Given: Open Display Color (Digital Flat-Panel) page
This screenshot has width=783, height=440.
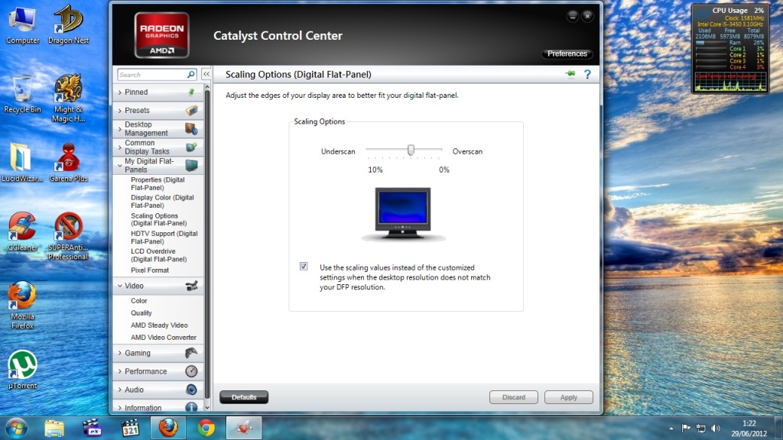Looking at the screenshot, I should pos(162,202).
